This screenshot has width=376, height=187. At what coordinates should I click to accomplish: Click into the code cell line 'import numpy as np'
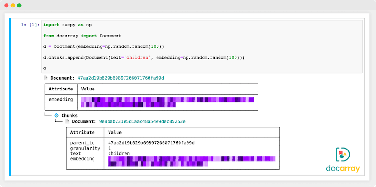[68, 25]
